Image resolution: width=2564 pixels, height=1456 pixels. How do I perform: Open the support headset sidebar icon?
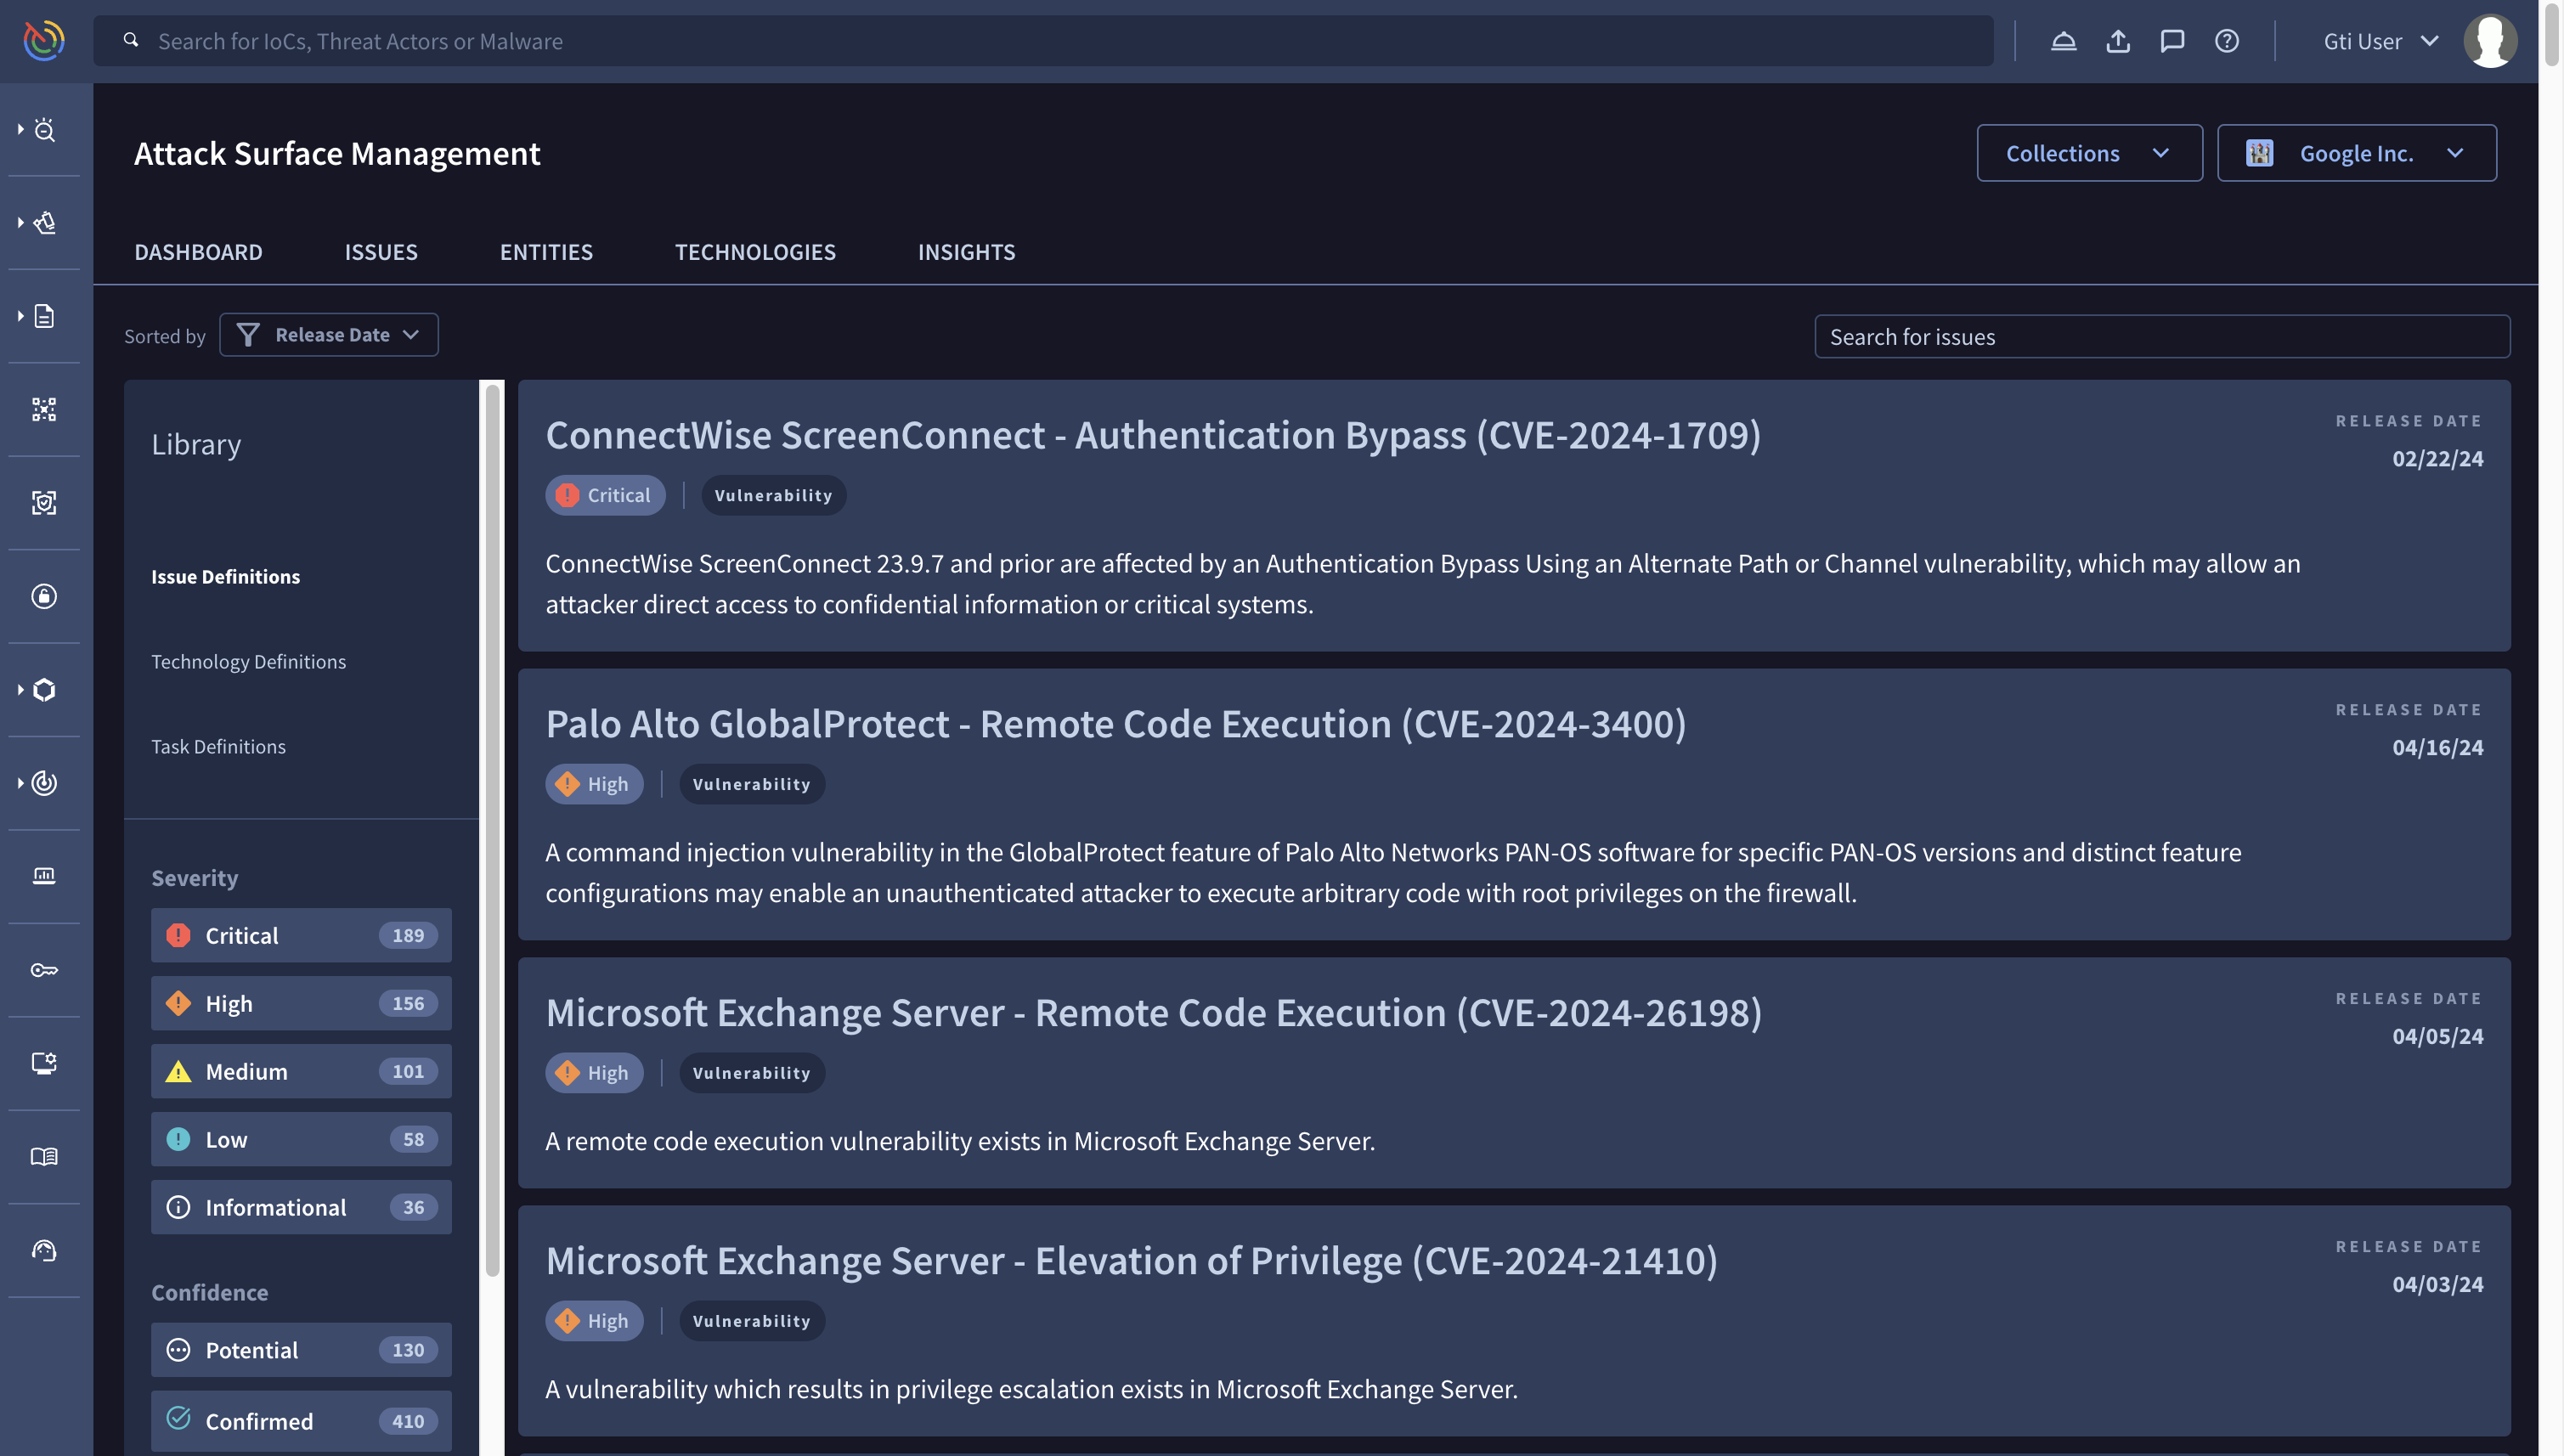pos(44,1250)
